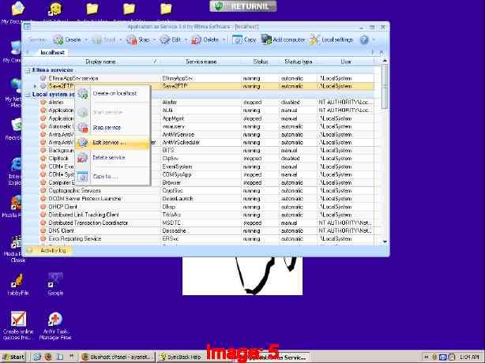
Task: Select the Media Player Classic desktop icon
Action: pyautogui.click(x=14, y=249)
